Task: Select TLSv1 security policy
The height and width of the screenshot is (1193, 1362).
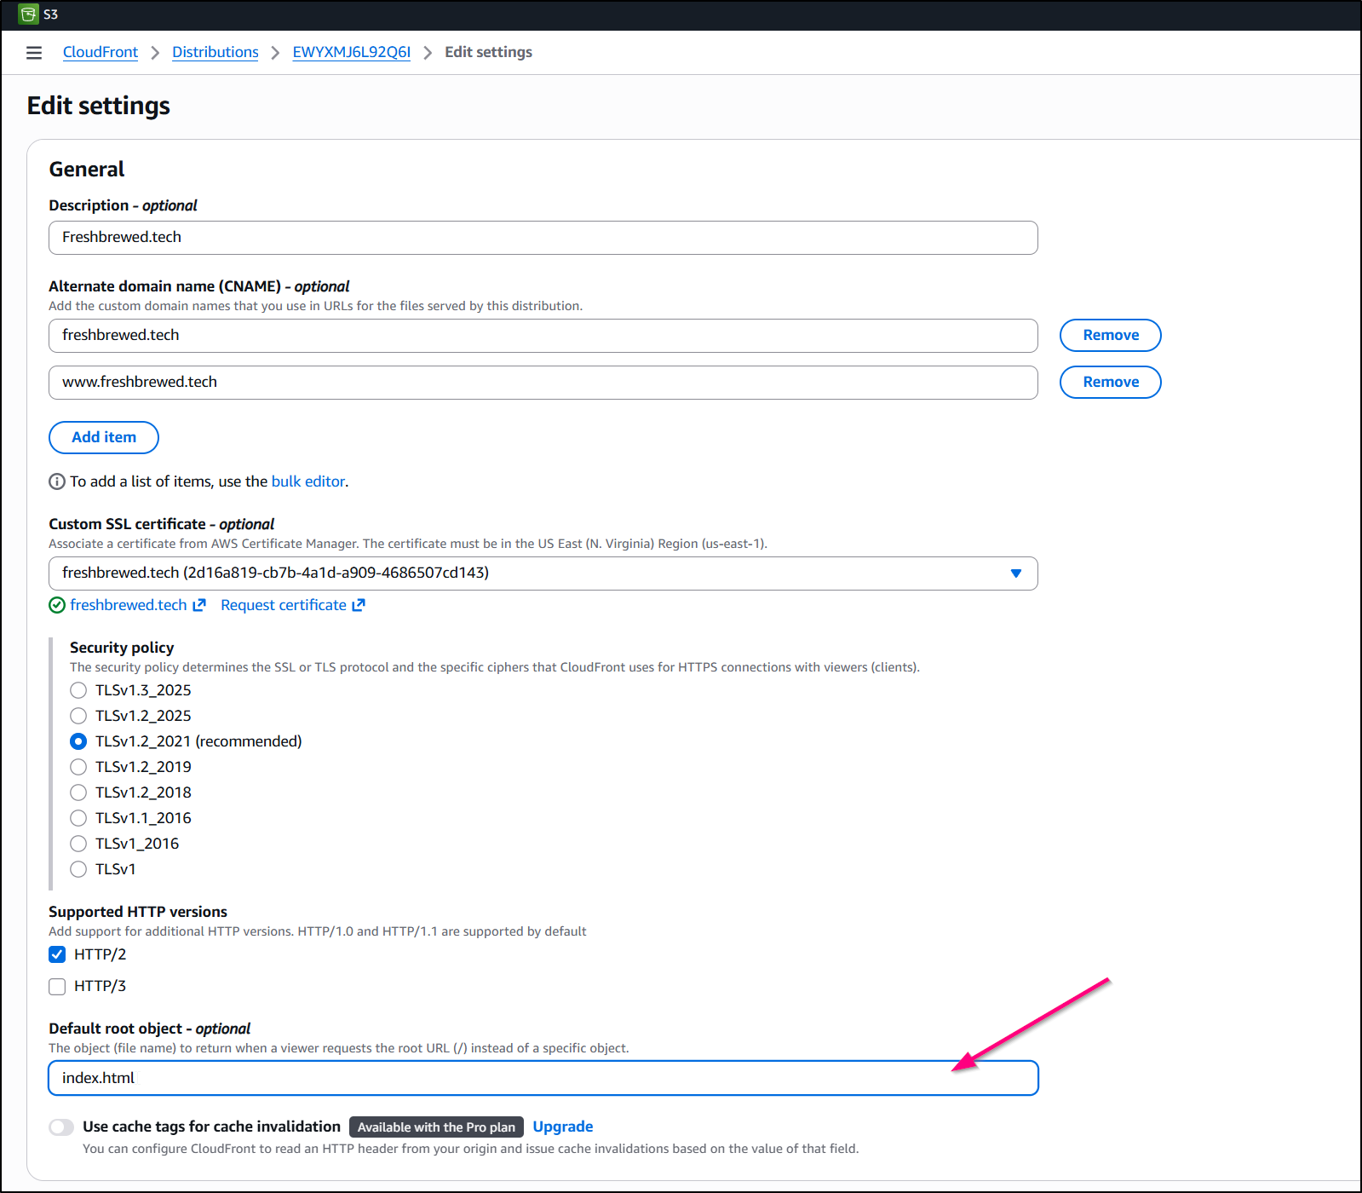Action: coord(78,869)
